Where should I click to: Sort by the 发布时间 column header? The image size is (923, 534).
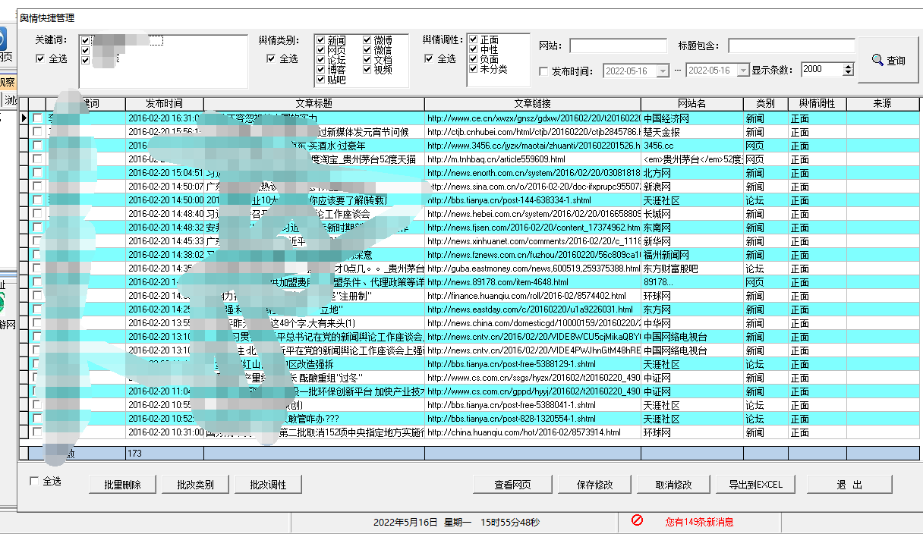point(165,103)
